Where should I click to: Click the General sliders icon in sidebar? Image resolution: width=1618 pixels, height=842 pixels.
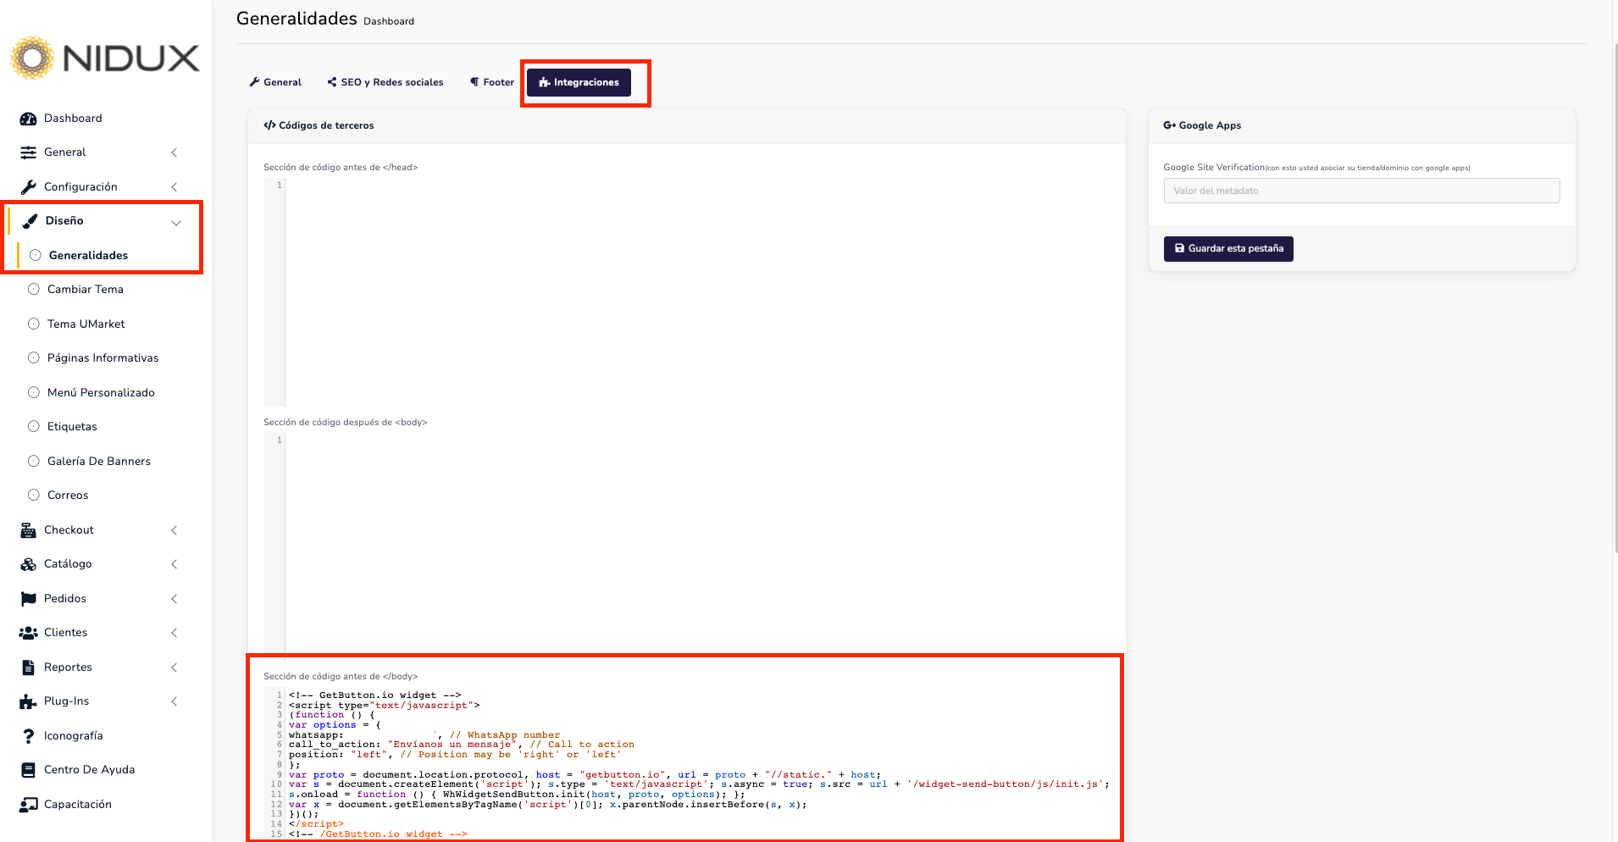28,152
